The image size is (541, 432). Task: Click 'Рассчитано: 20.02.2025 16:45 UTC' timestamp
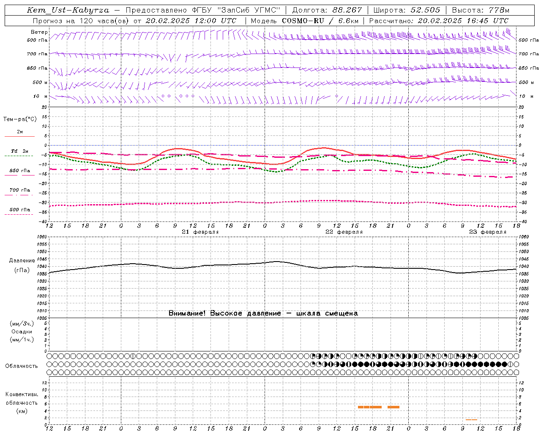click(x=439, y=21)
